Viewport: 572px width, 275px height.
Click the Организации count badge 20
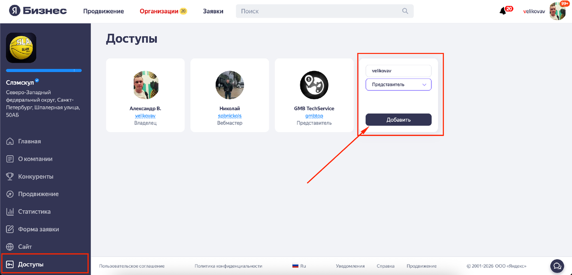pos(183,11)
